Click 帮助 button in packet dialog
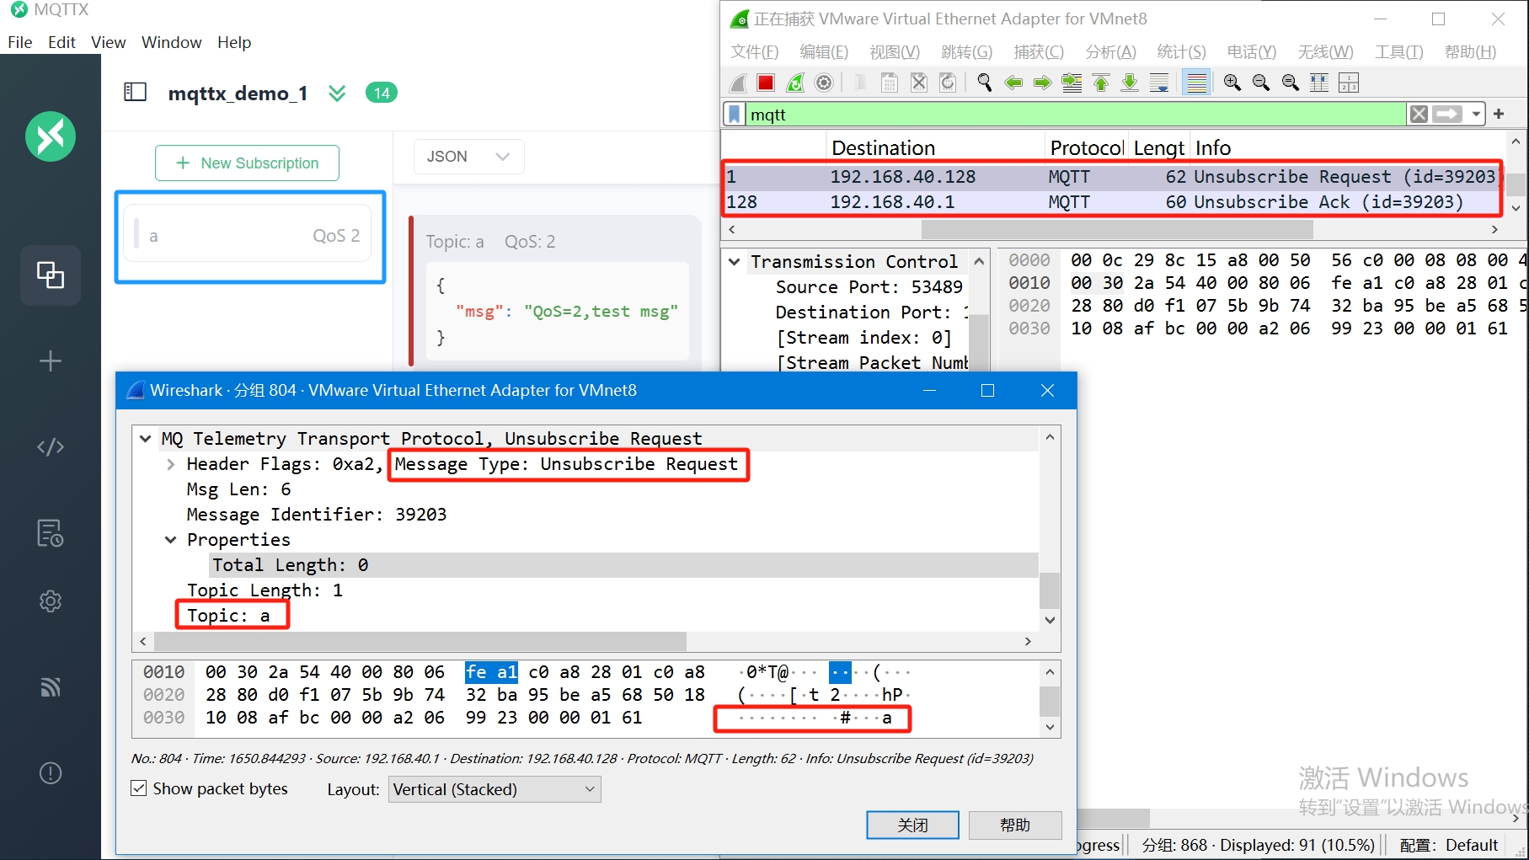Image resolution: width=1529 pixels, height=860 pixels. pos(1015,825)
